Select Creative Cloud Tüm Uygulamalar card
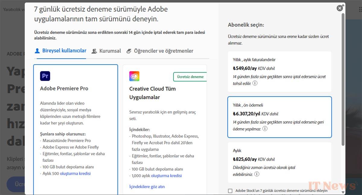Viewport: 362px width, 195px height. pos(165,130)
